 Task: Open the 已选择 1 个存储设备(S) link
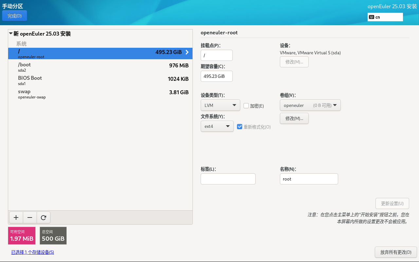[x=32, y=252]
